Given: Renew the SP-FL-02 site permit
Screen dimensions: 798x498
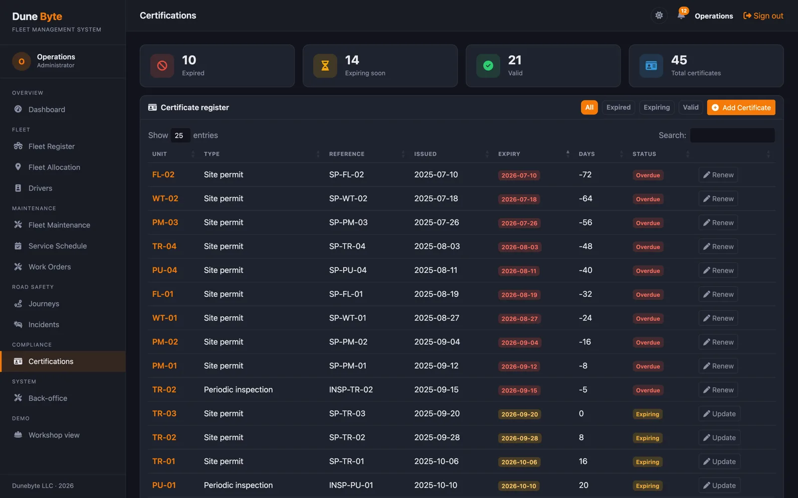Looking at the screenshot, I should (x=718, y=175).
